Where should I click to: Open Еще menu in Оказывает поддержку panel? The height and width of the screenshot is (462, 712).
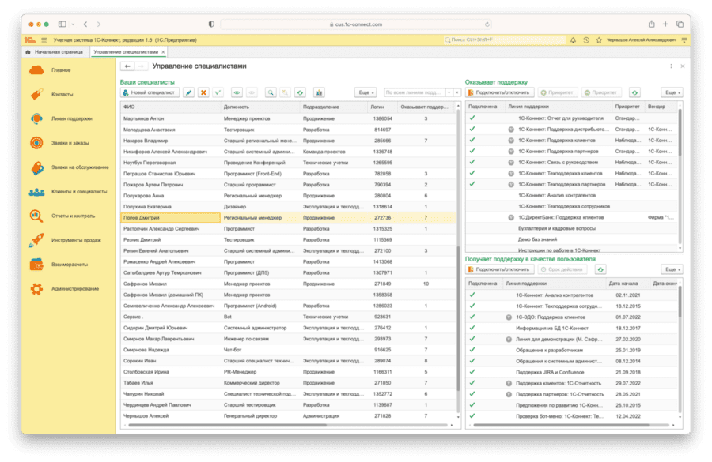[x=672, y=92]
